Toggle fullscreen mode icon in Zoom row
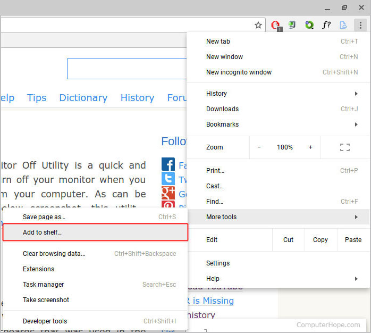The height and width of the screenshot is (333, 371). pos(345,147)
